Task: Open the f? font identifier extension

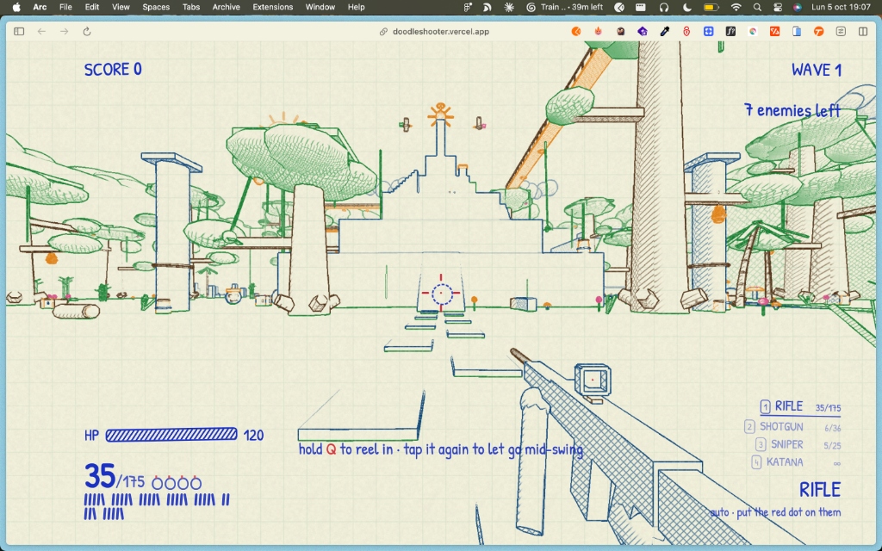Action: (730, 32)
